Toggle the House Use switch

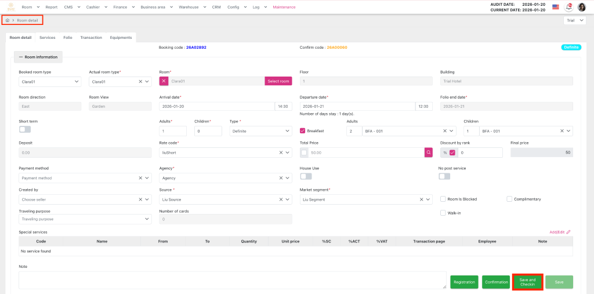(x=306, y=176)
